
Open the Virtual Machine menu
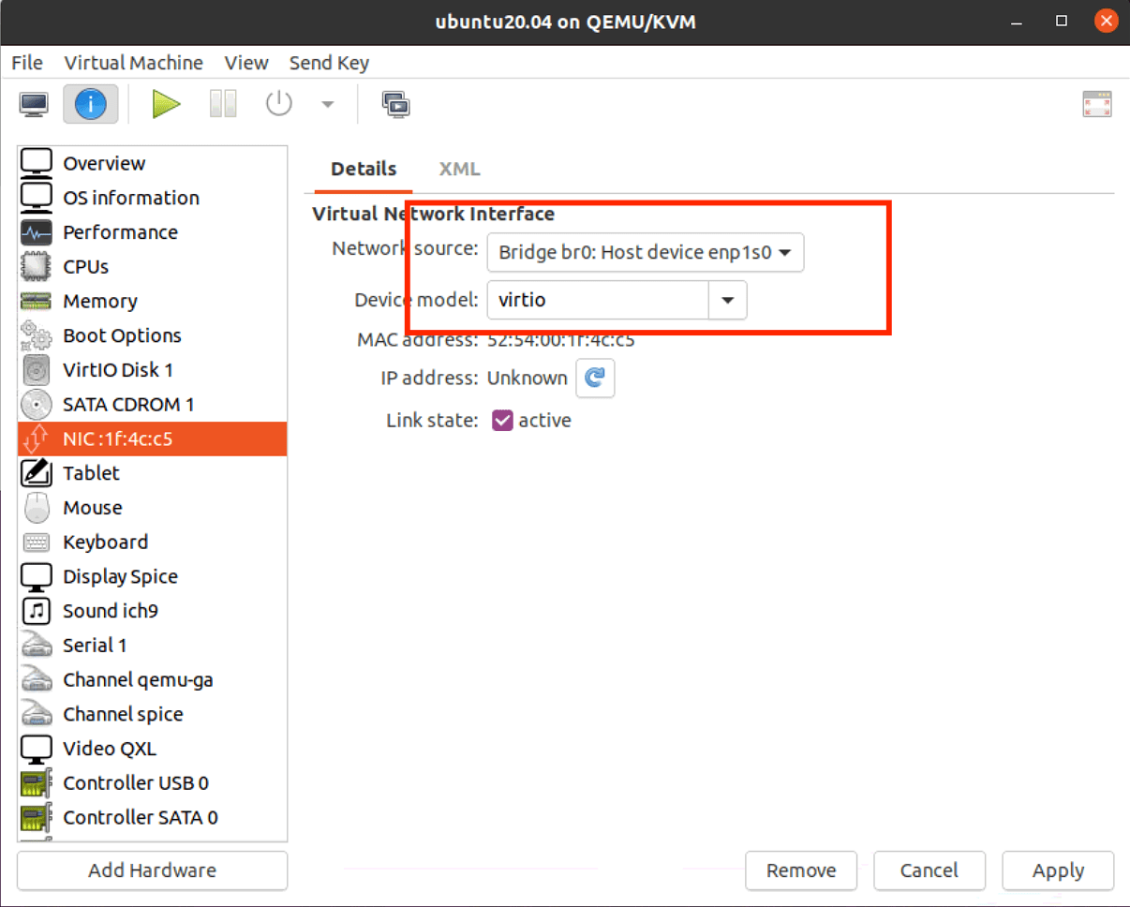[133, 62]
